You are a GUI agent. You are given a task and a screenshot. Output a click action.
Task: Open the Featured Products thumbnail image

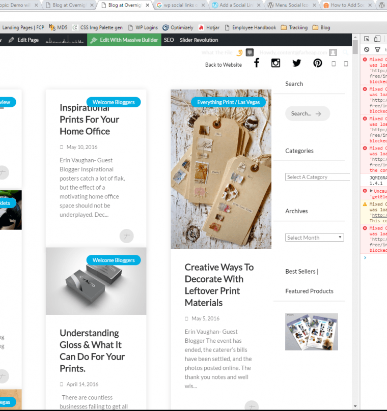(x=311, y=332)
